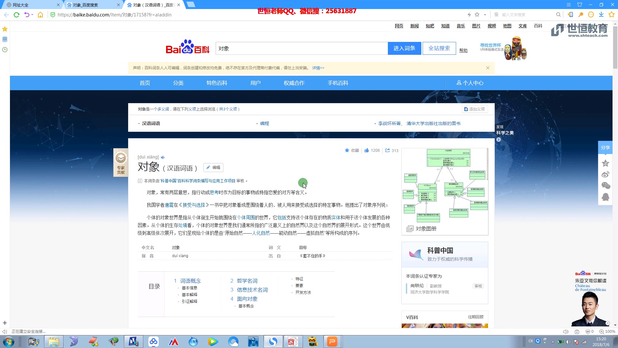
Task: Open the browser downloads icon
Action: tap(601, 15)
